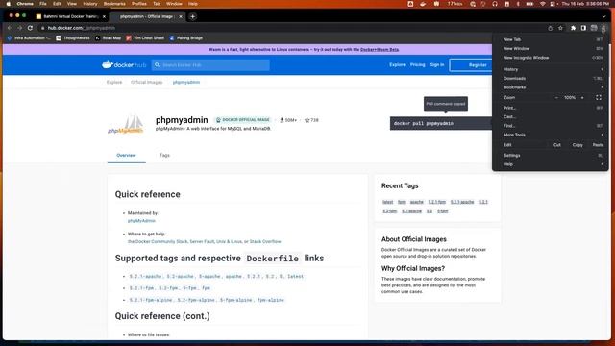
Task: Click the download count icon 50M+
Action: 282,120
